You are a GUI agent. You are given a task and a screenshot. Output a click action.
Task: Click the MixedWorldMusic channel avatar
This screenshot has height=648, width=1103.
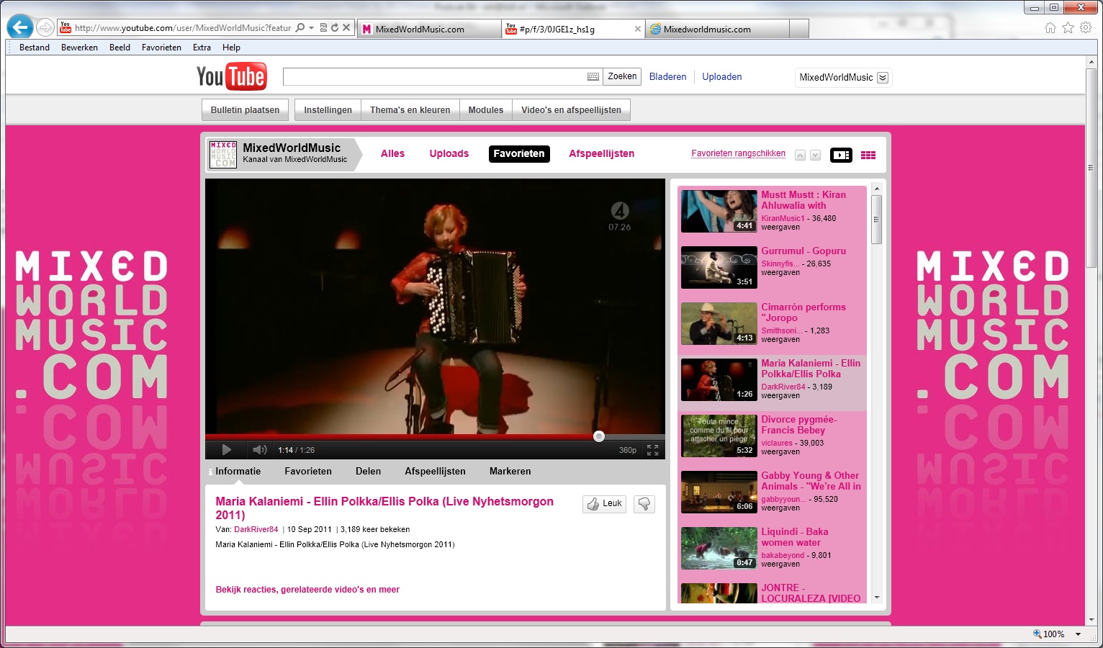tap(223, 154)
